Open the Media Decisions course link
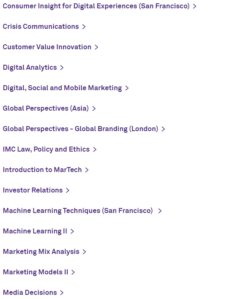This screenshot has height=299, width=241. pos(30,292)
